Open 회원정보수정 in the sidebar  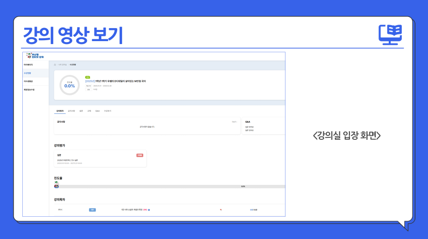(x=29, y=90)
